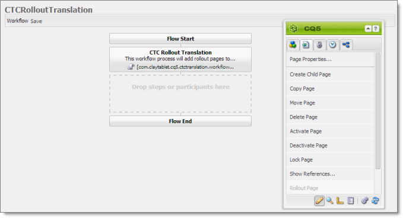Select Deactivate Page
This screenshot has height=218, width=403.
pyautogui.click(x=330, y=146)
